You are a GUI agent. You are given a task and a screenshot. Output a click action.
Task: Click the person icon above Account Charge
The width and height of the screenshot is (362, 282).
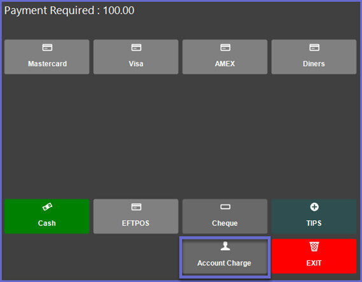point(225,246)
